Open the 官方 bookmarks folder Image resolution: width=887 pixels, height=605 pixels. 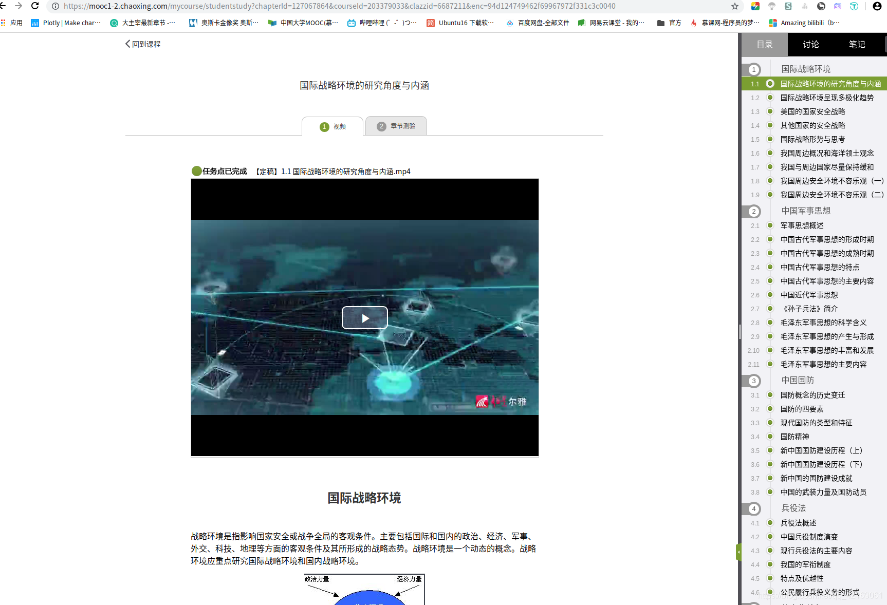[x=669, y=23]
